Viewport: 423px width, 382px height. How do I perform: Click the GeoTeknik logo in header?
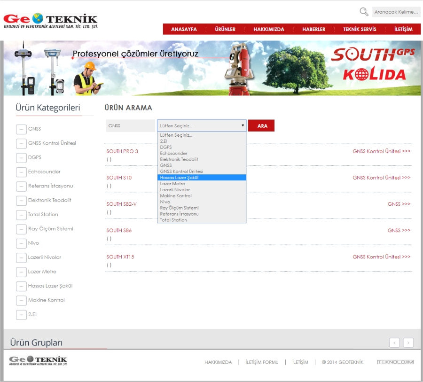click(50, 21)
